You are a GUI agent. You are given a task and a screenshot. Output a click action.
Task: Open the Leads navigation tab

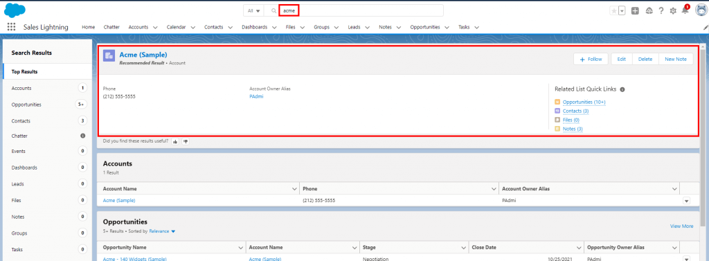point(354,27)
